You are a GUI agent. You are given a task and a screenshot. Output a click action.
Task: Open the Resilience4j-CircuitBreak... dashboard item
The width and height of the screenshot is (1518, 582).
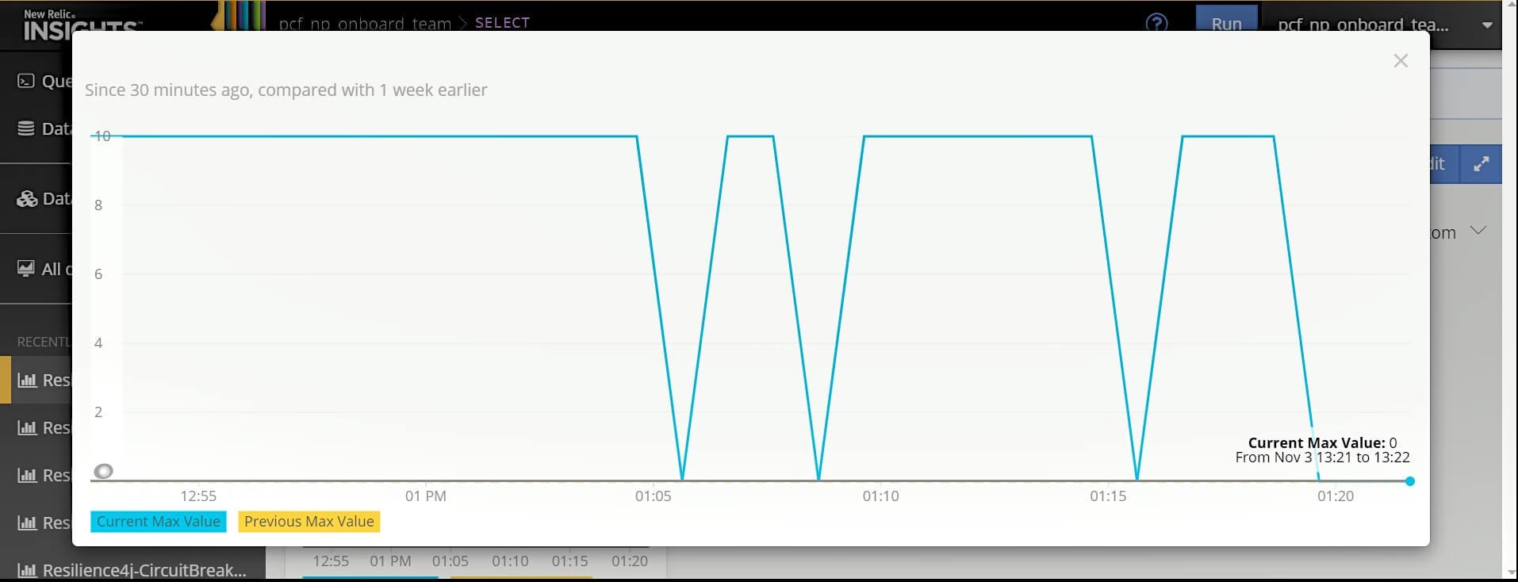click(132, 570)
